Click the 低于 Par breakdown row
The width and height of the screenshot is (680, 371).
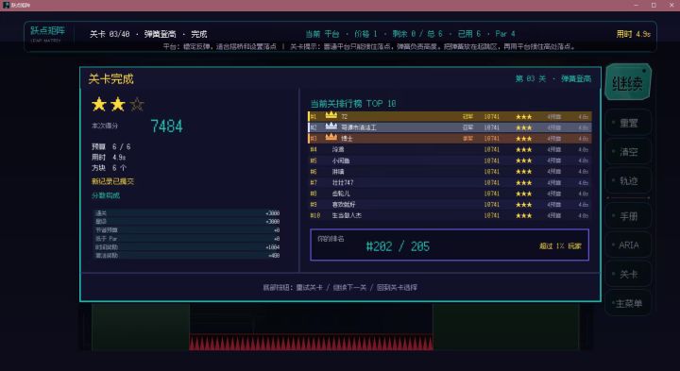pos(186,239)
